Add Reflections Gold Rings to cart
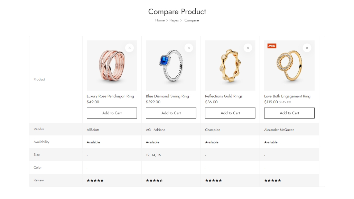The height and width of the screenshot is (199, 354). 230,113
